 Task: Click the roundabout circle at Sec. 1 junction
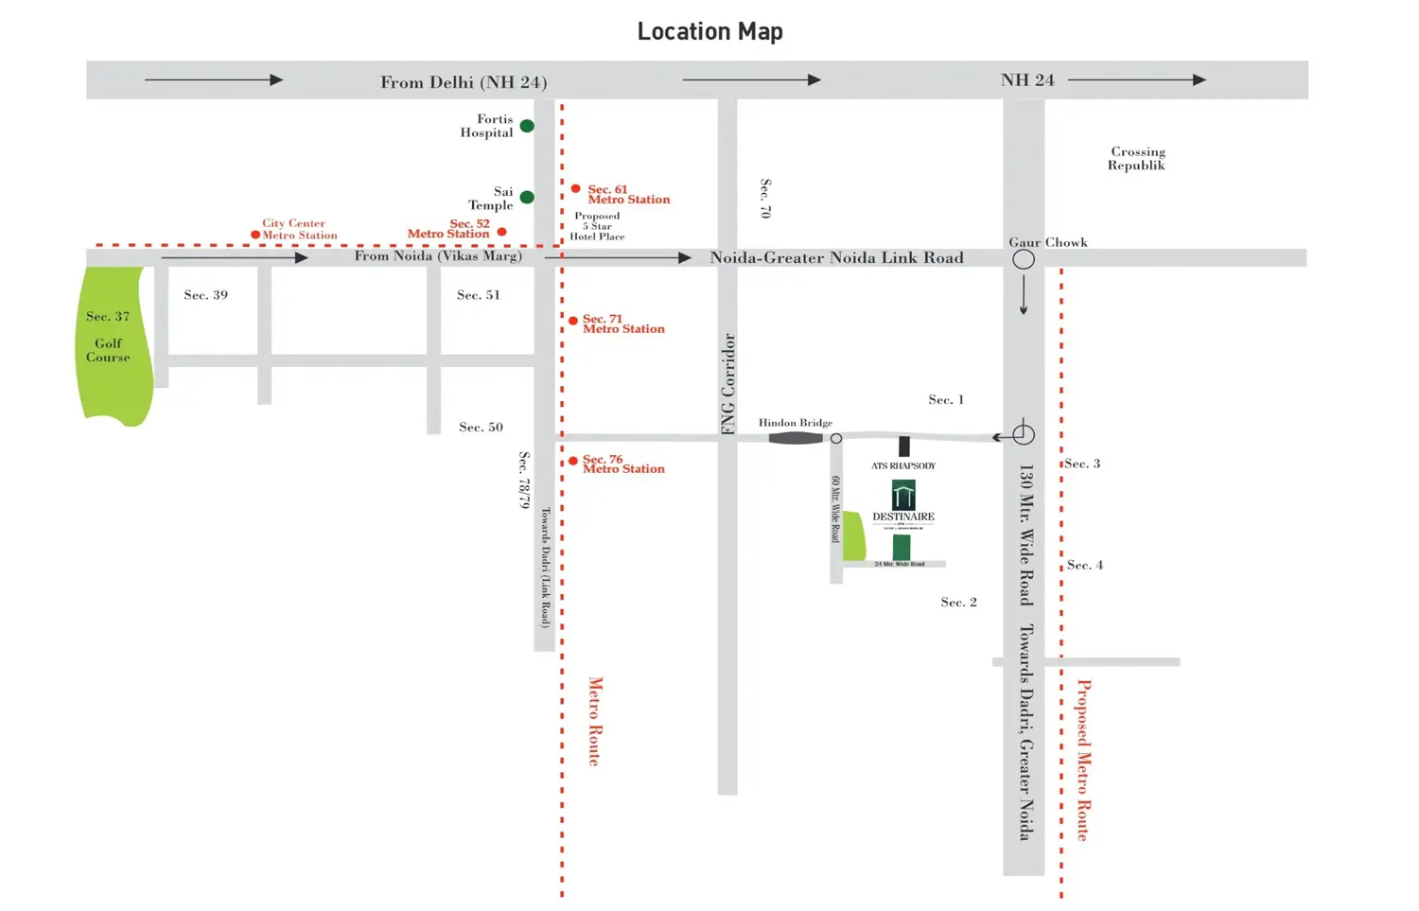pyautogui.click(x=1024, y=434)
